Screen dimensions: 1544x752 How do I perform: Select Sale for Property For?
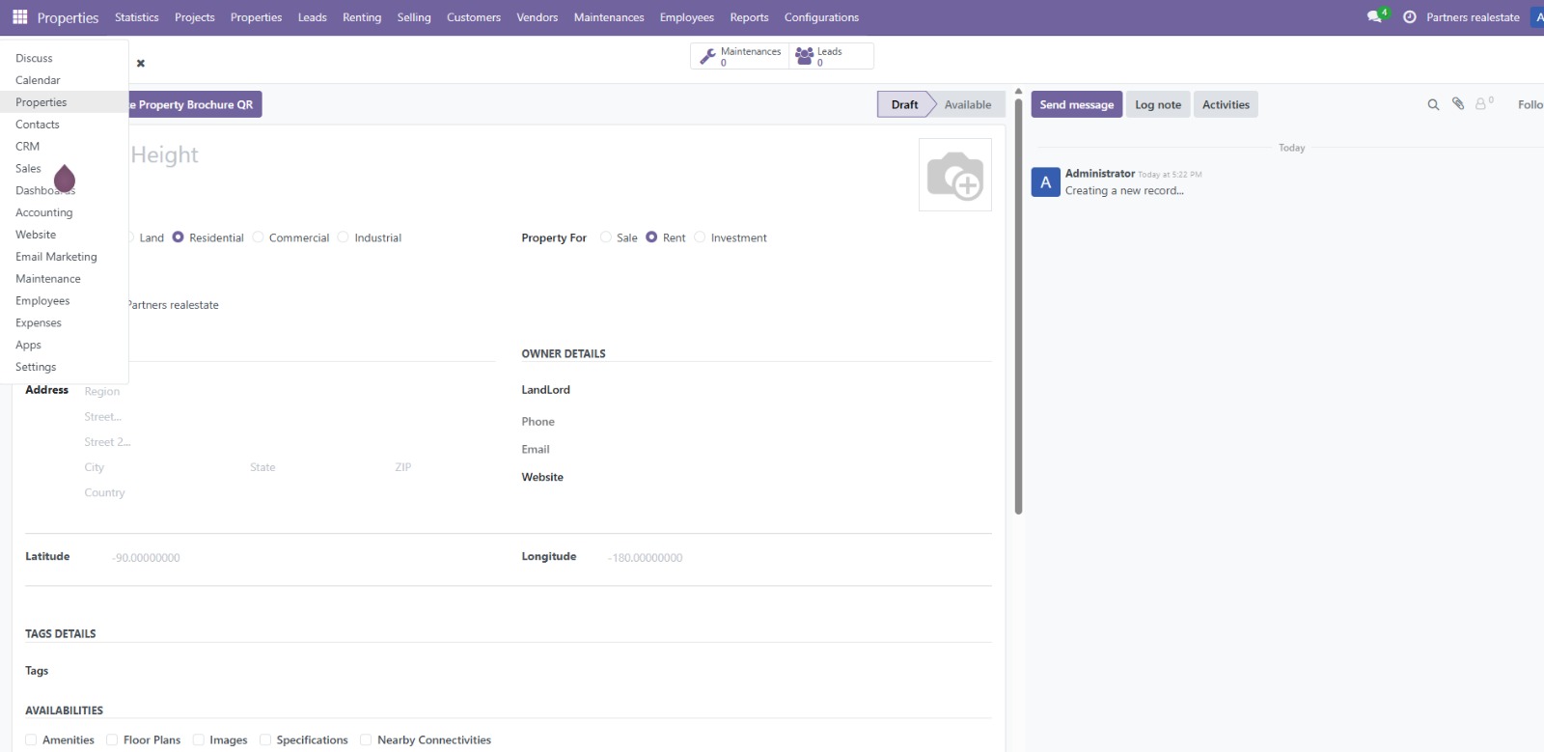606,237
